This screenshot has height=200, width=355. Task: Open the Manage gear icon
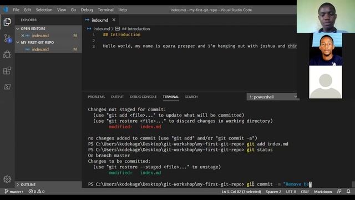7,179
